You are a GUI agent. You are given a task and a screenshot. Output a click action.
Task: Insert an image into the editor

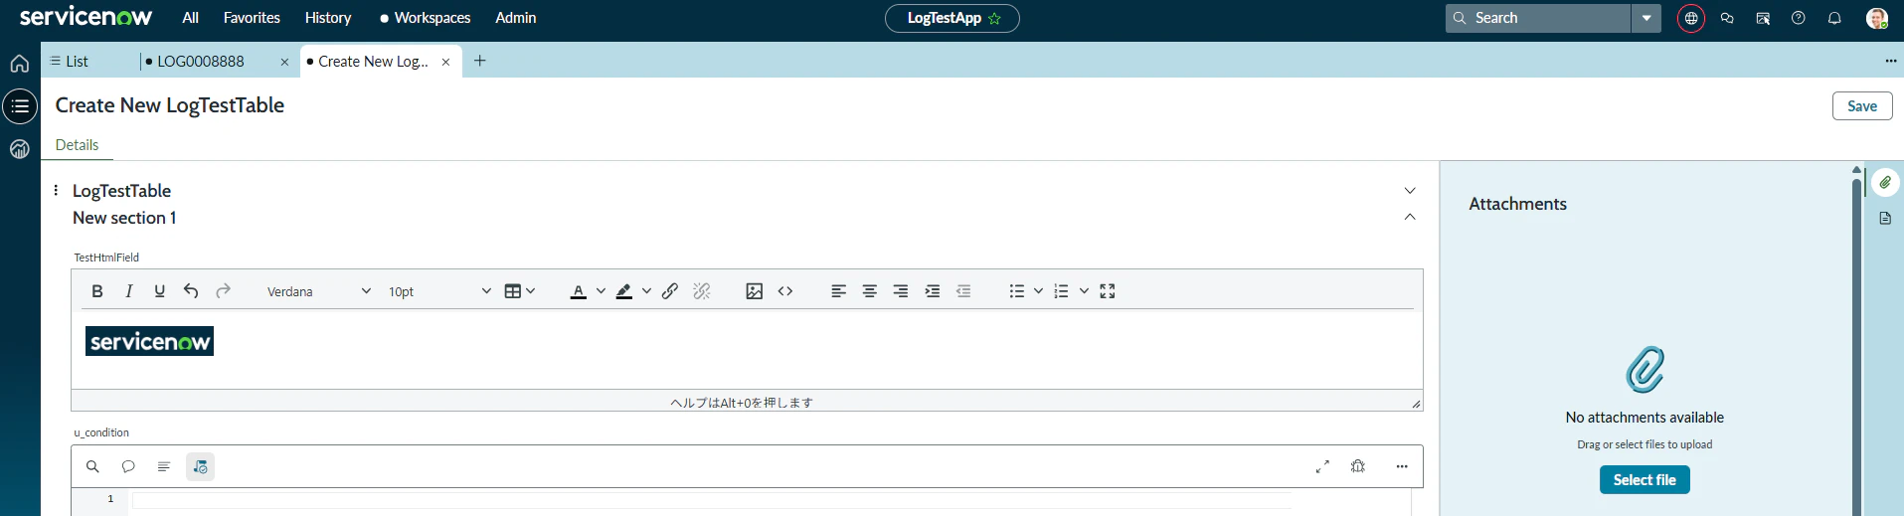click(755, 291)
